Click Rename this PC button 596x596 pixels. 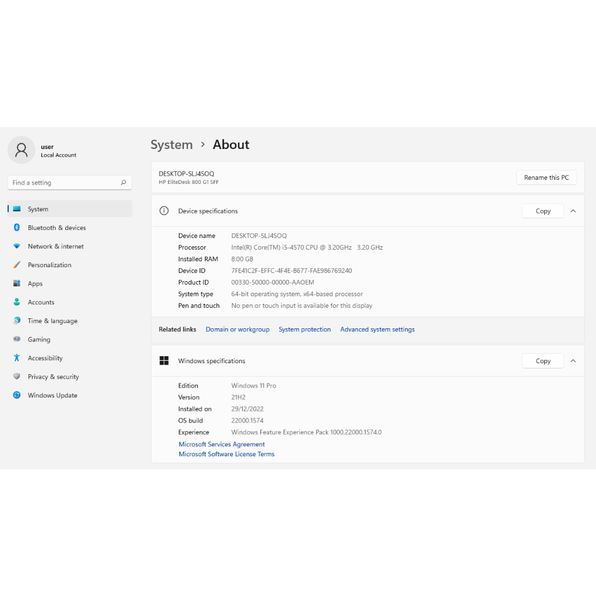pos(546,178)
